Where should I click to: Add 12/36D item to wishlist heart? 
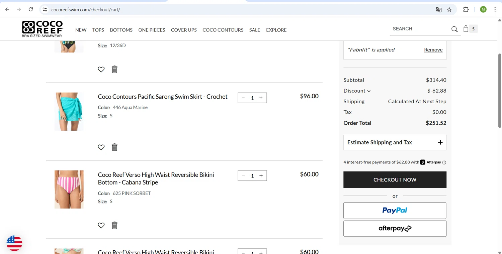point(101,69)
